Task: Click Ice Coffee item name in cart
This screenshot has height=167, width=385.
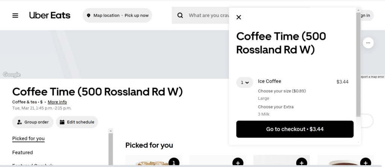Action: click(269, 81)
